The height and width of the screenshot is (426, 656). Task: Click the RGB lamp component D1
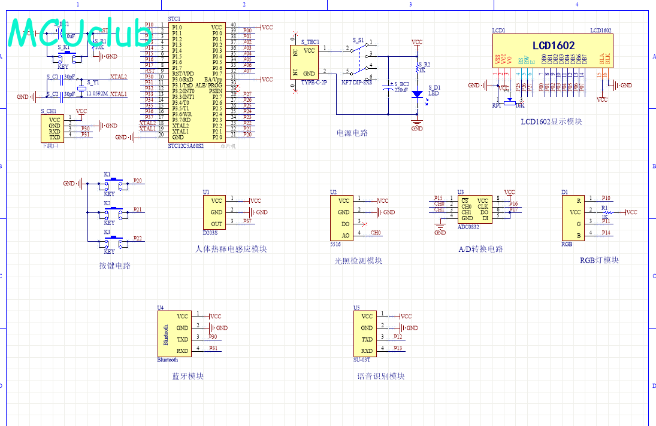[572, 218]
